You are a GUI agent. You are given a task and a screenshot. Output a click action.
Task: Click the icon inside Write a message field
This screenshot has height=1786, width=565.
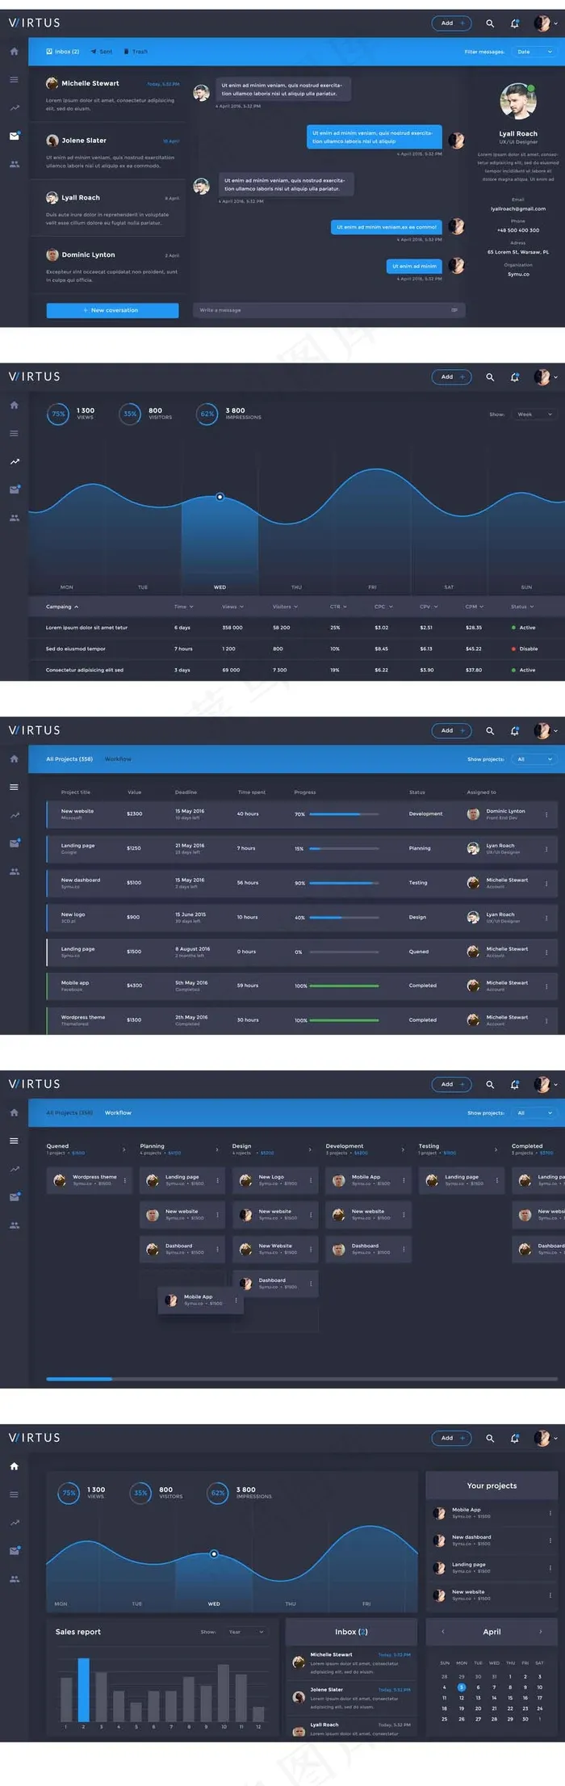(454, 310)
